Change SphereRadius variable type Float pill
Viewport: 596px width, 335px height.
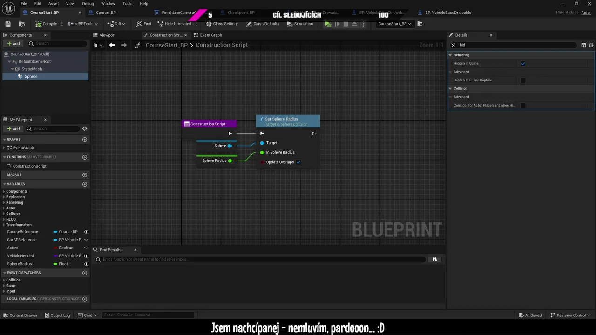(61, 264)
